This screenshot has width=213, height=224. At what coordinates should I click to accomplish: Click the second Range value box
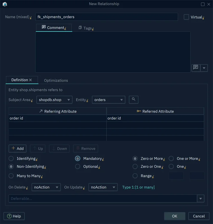(197, 176)
